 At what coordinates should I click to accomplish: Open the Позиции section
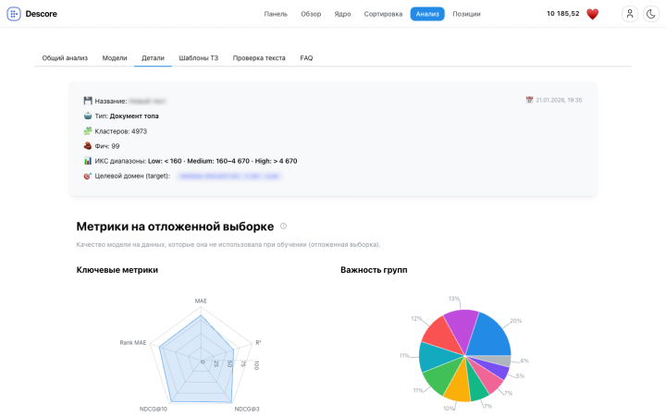click(x=466, y=14)
